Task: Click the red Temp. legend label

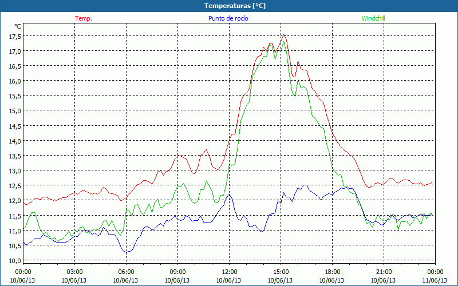Action: pos(84,18)
